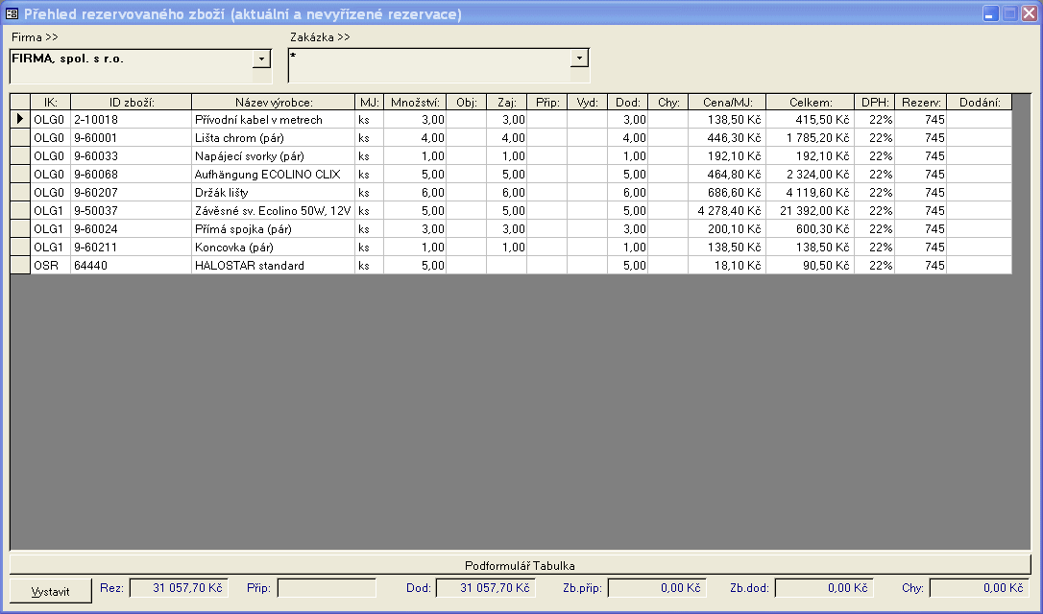
Task: Sort by the 'Množství' column header
Action: click(414, 102)
